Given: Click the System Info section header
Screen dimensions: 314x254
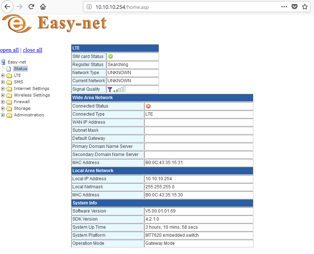Looking at the screenshot, I should click(162, 203).
